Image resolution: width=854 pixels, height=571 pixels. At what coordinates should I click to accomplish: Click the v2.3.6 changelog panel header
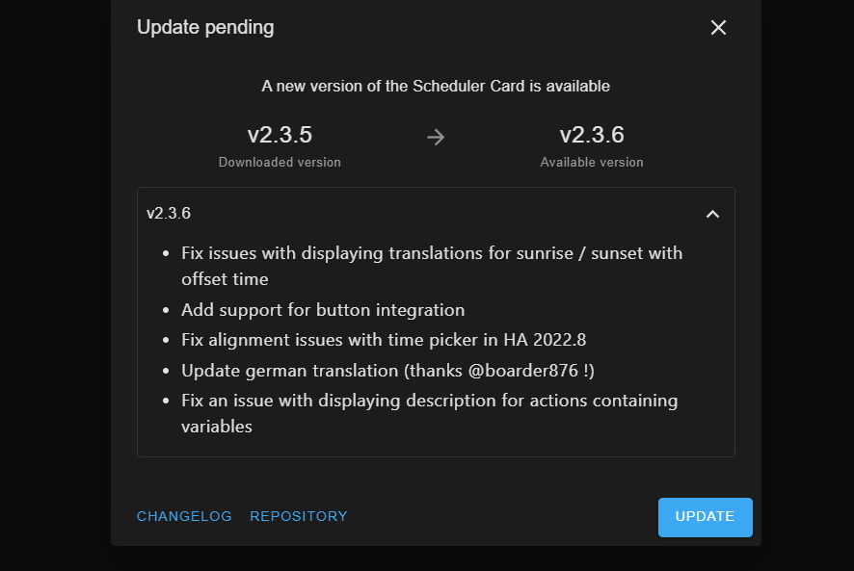pos(169,213)
